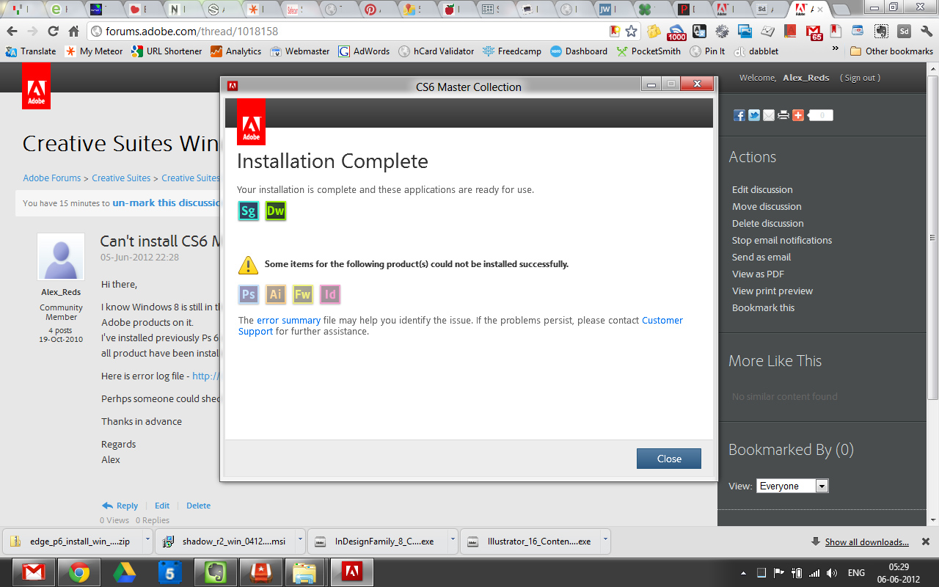The width and height of the screenshot is (939, 587).
Task: Click Move discussion in Actions
Action: 767,206
